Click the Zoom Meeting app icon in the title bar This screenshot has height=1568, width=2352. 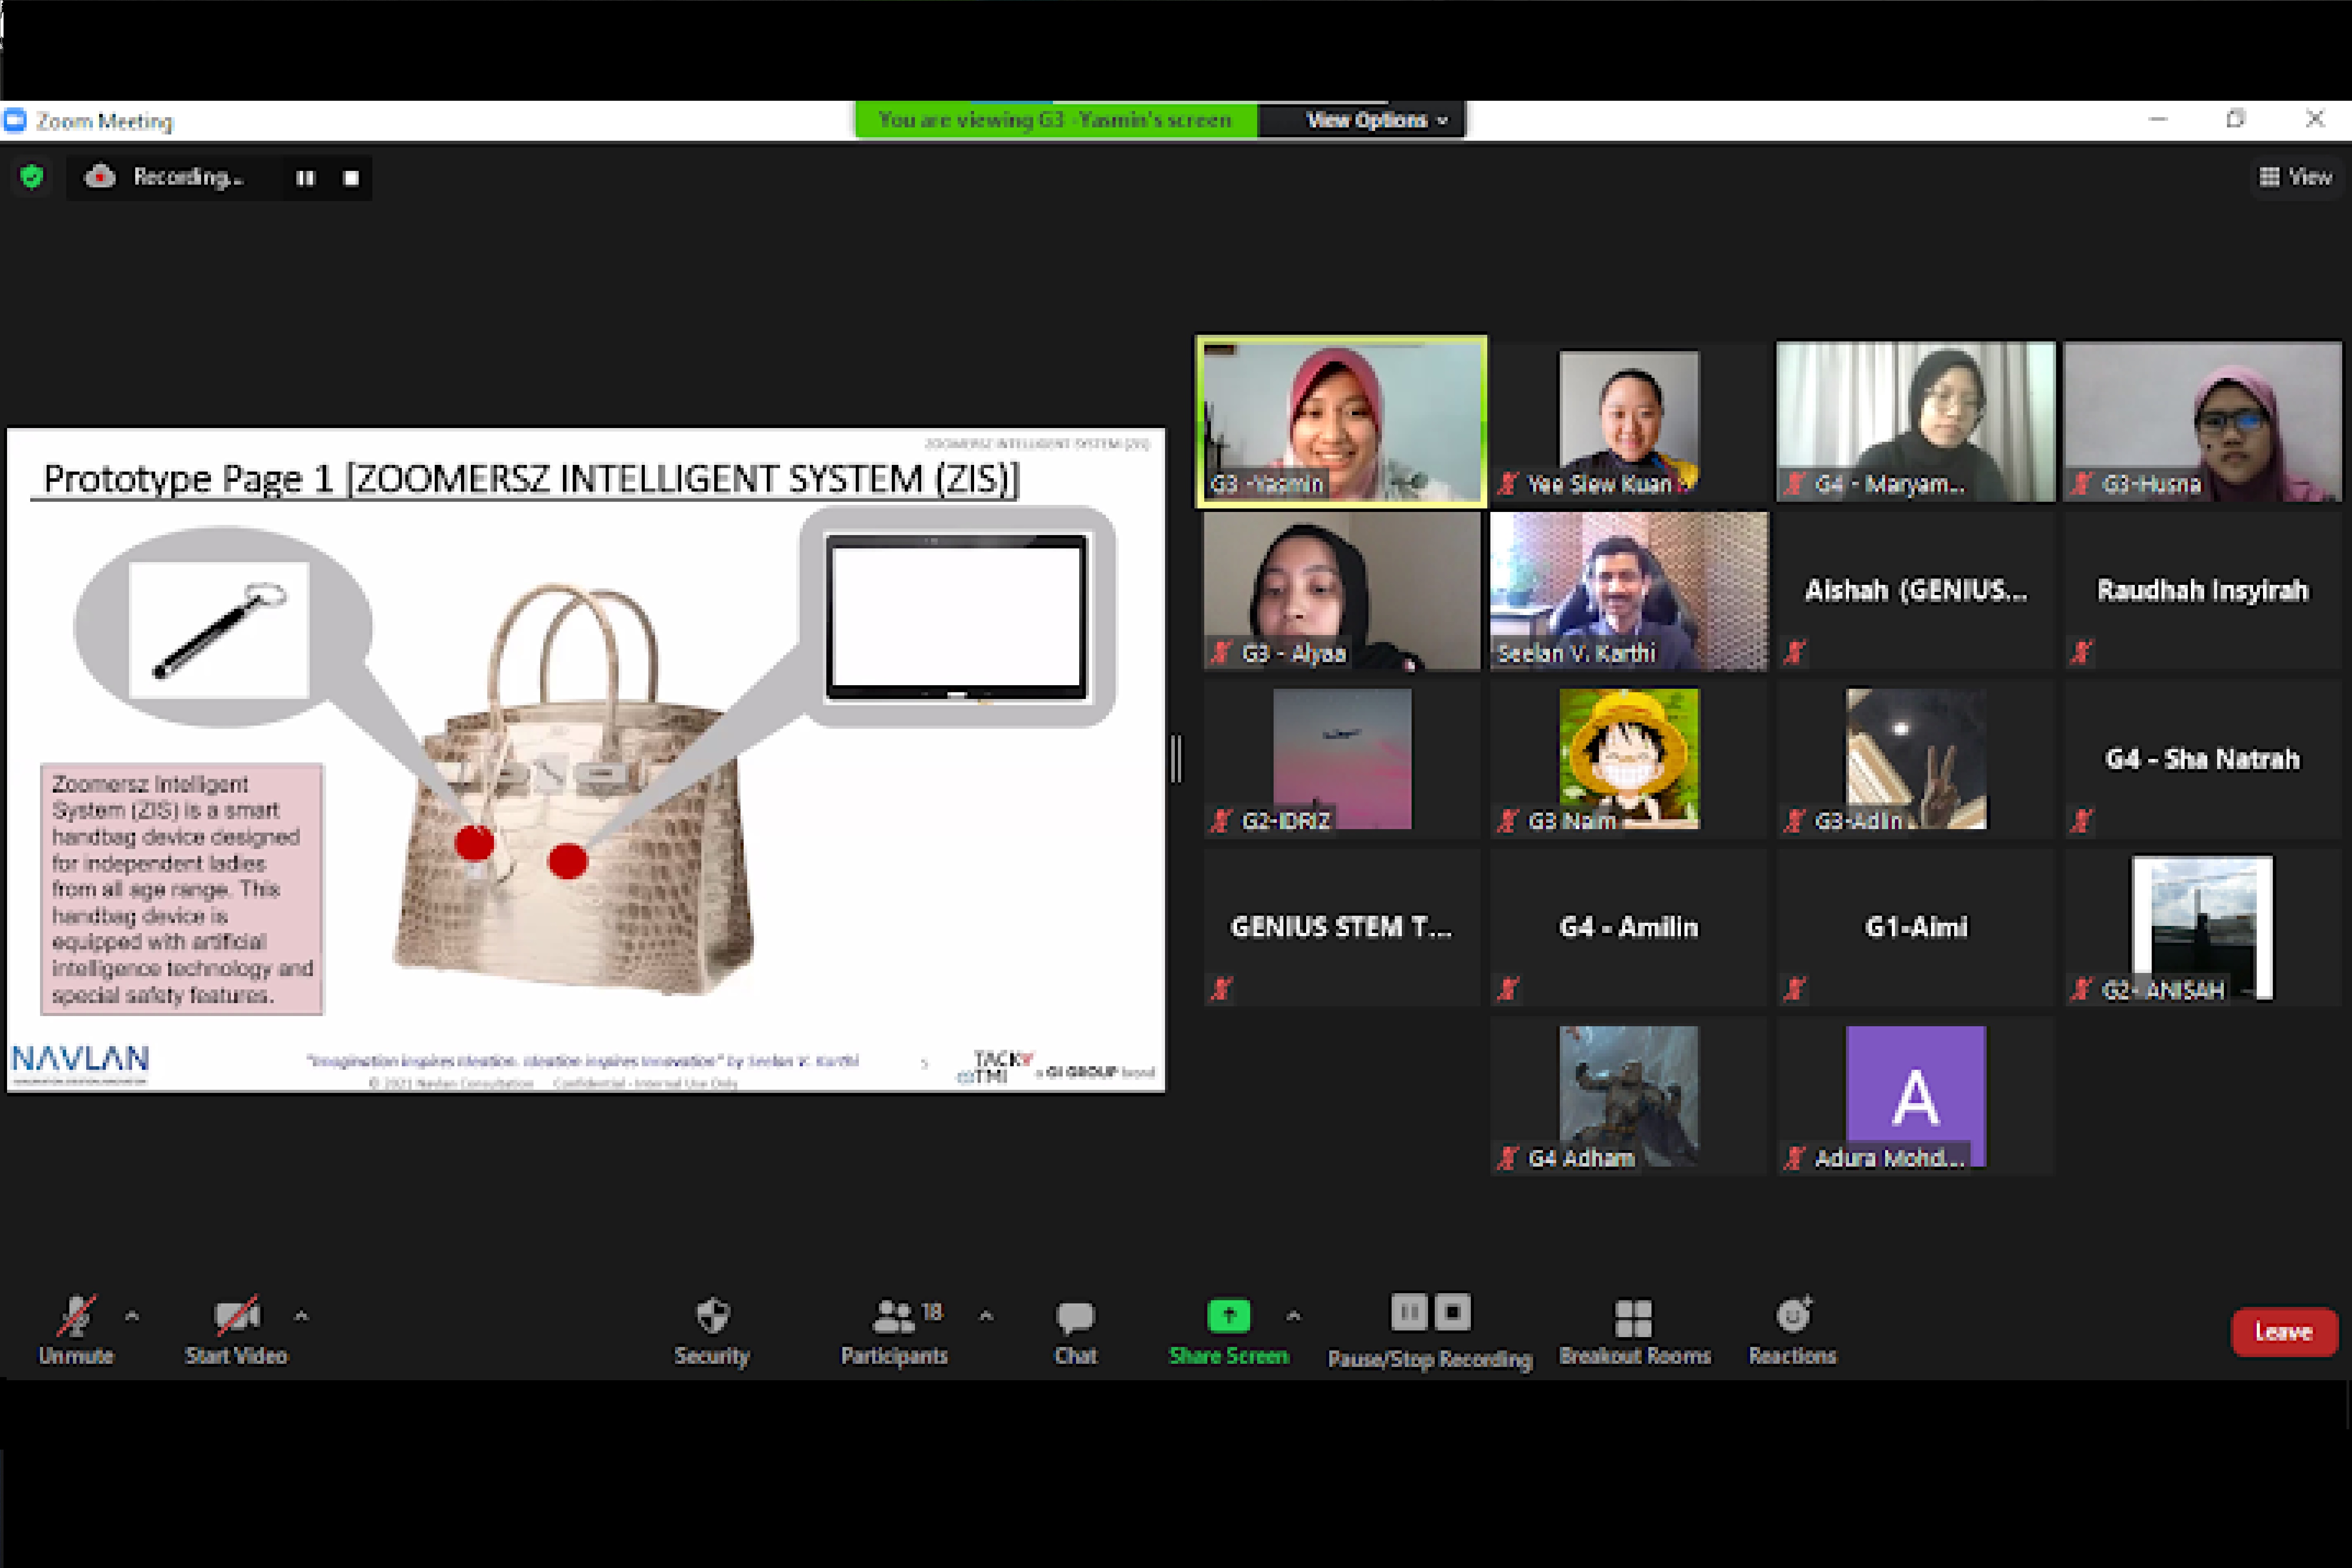tap(15, 121)
